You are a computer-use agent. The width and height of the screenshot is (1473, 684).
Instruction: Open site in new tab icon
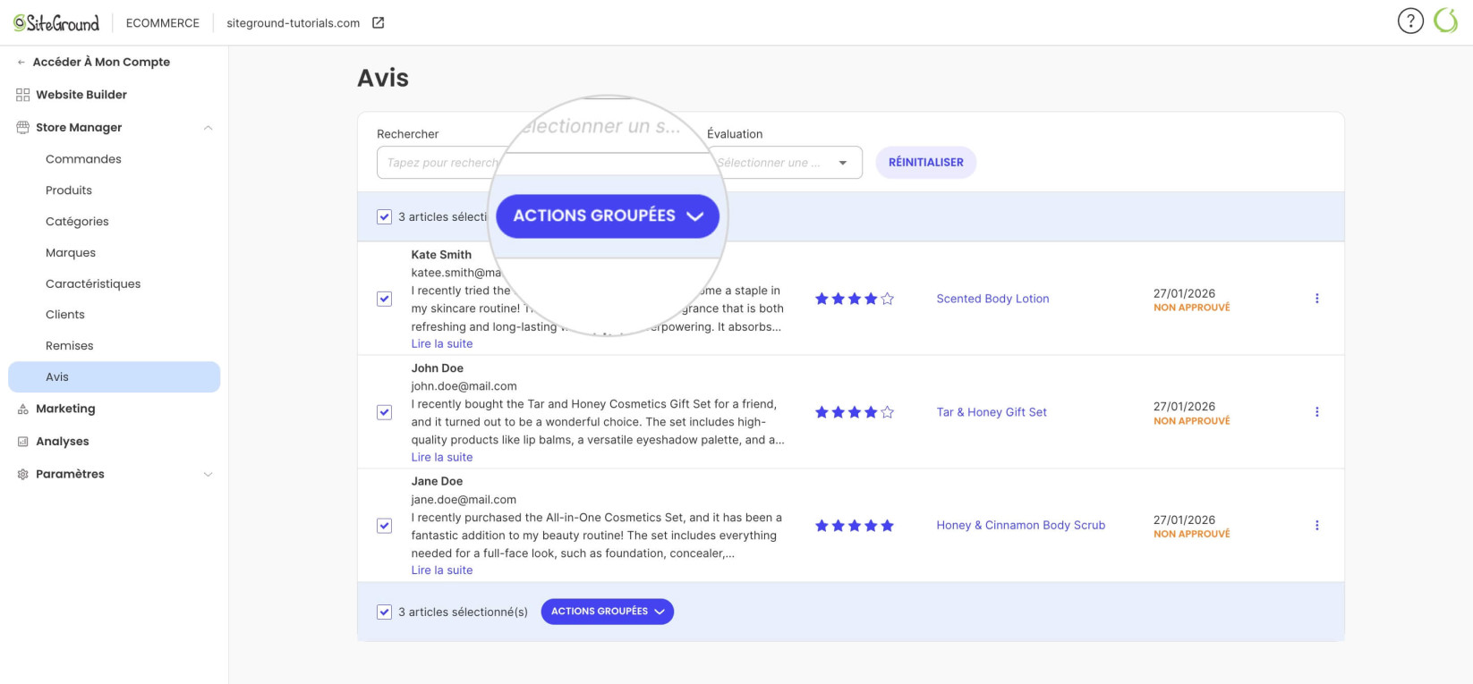(x=379, y=23)
